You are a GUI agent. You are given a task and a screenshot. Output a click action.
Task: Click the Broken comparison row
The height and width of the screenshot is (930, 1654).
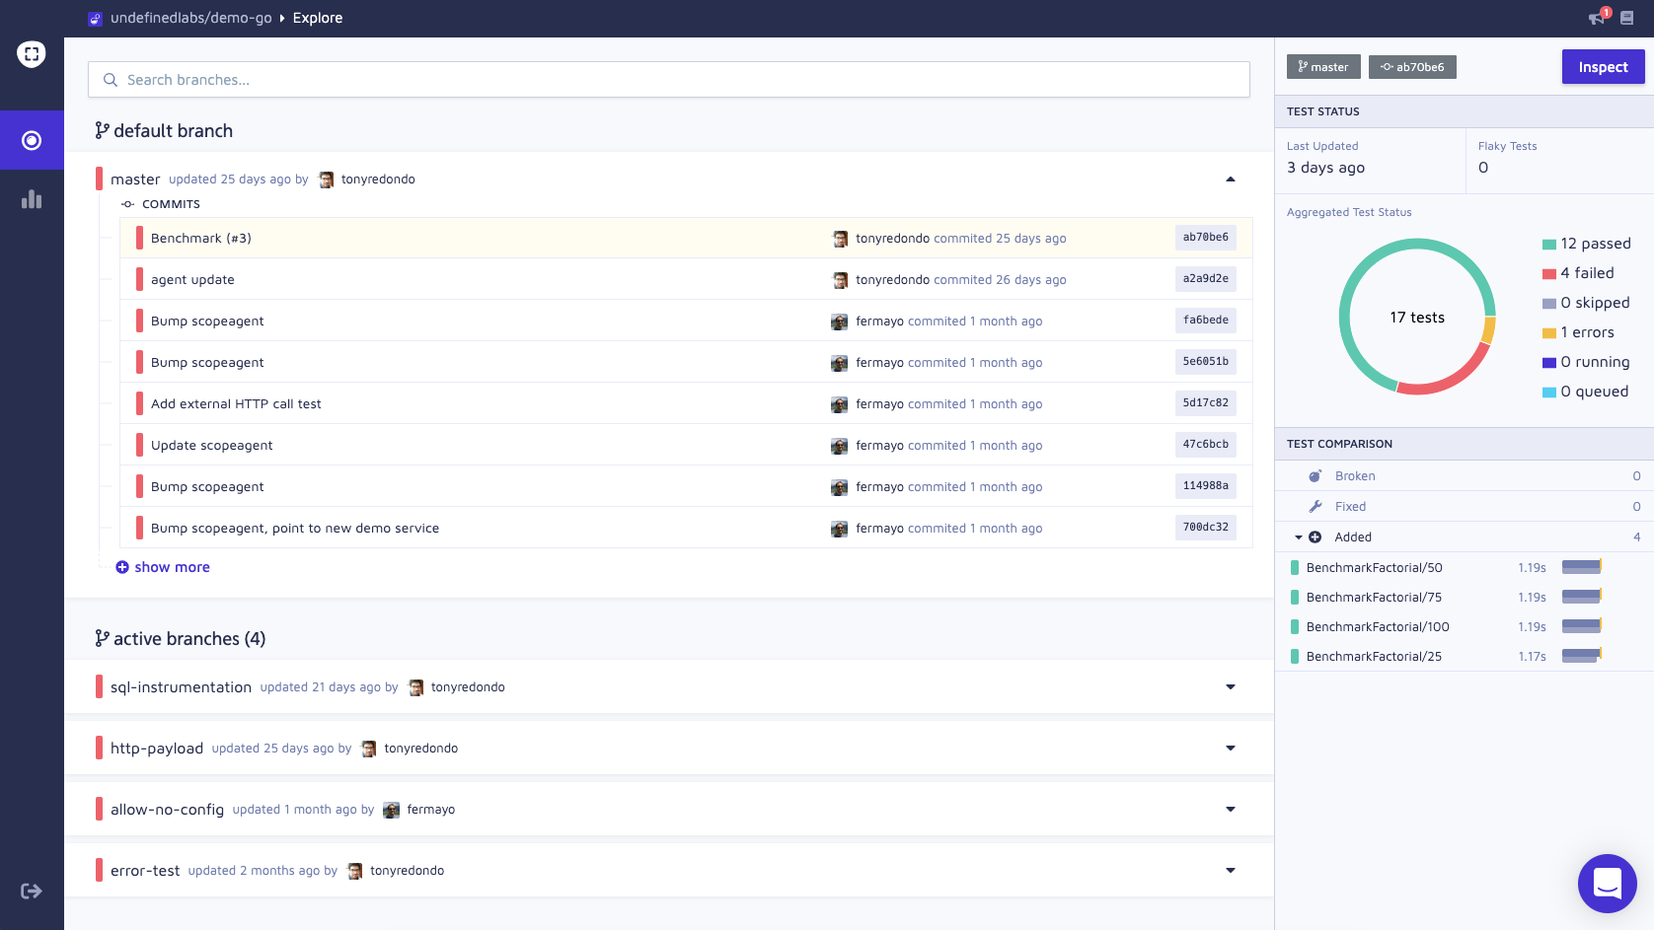pos(1465,476)
